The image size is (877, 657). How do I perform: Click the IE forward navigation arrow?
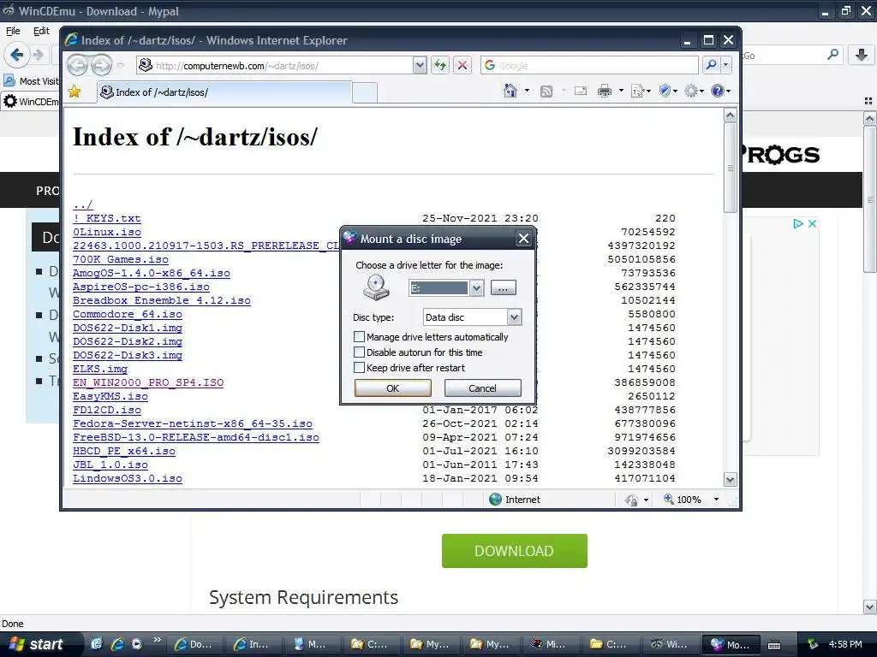point(101,65)
